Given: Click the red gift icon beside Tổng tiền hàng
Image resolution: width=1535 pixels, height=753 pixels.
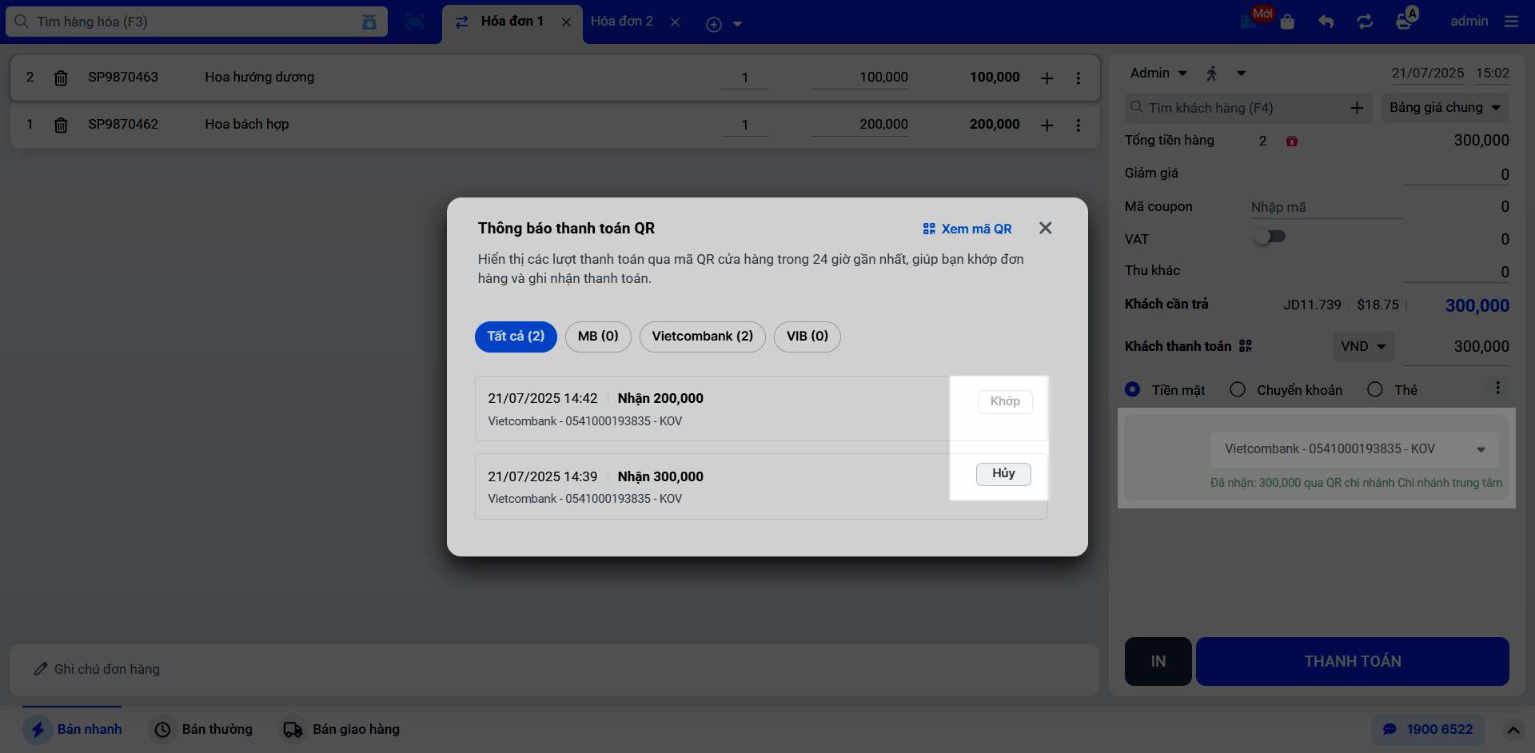Looking at the screenshot, I should pos(1292,141).
